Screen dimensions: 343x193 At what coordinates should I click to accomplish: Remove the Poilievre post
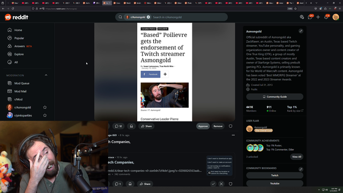[218, 126]
